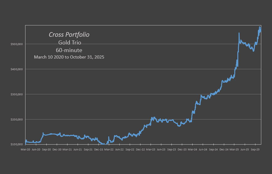Click the equity line's spike above $500,000 in spring 2025
Viewport: 272px width, 174px height.
click(x=239, y=33)
